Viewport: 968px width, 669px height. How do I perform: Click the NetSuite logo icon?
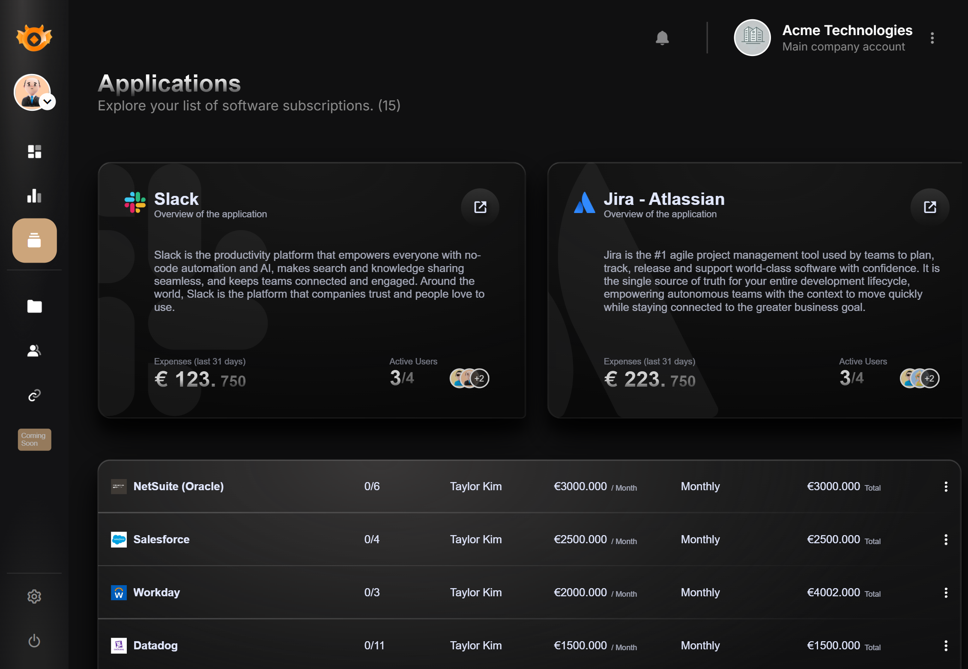coord(119,486)
